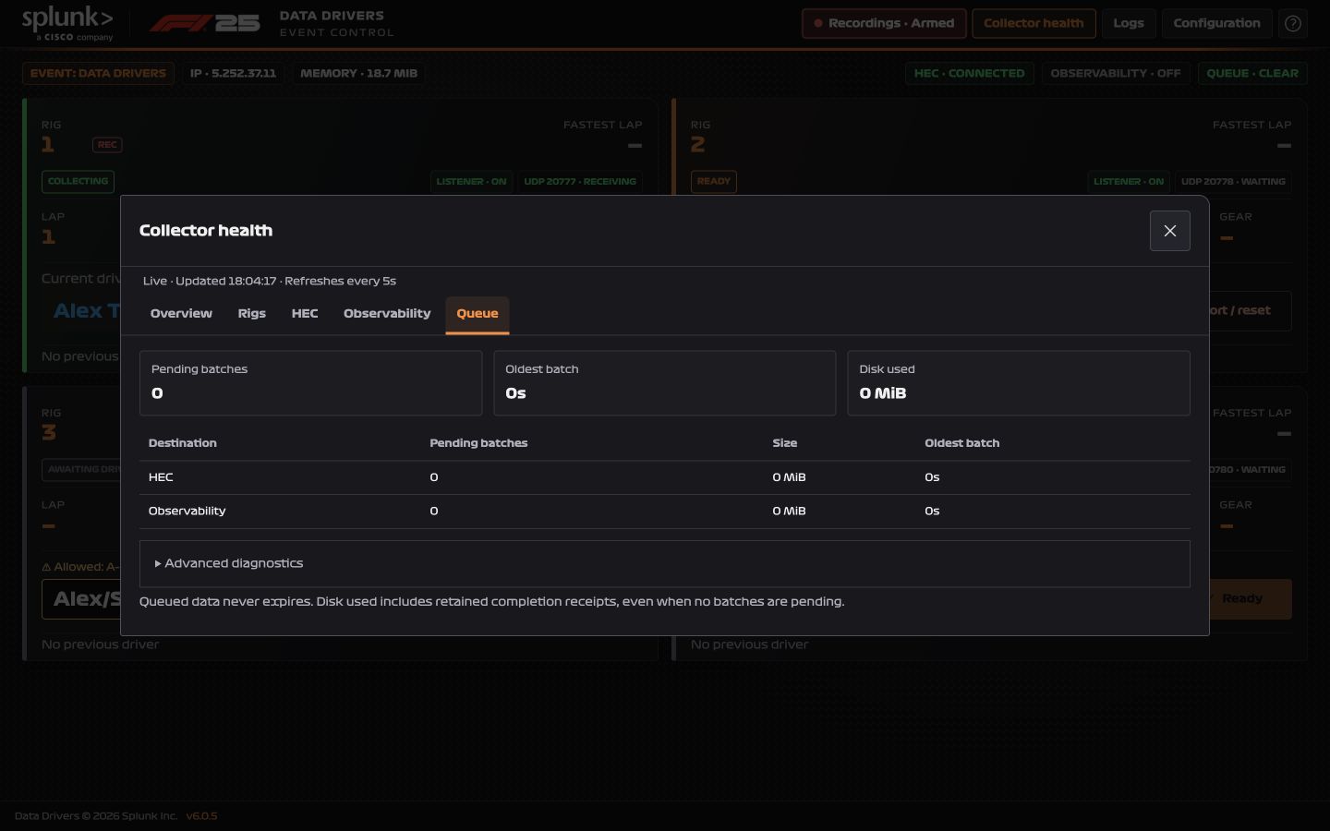
Task: Select the Queue tab
Action: (x=478, y=314)
